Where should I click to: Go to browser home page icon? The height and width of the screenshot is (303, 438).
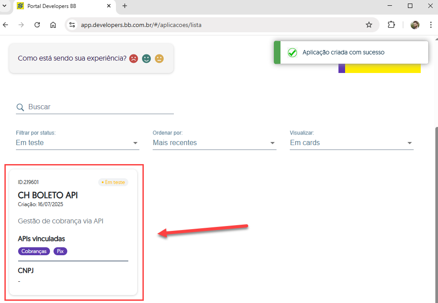click(x=53, y=25)
